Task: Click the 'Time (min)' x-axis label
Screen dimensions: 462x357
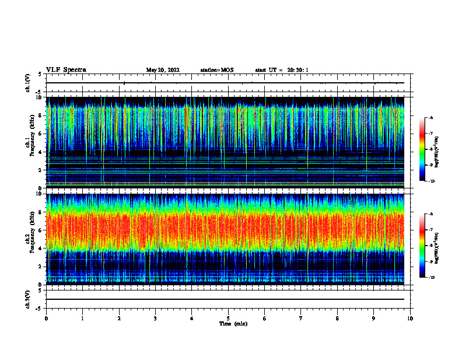Action: (x=233, y=324)
